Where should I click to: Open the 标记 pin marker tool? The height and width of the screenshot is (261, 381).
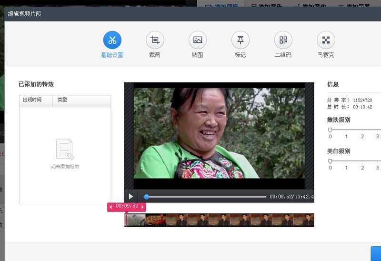point(241,40)
